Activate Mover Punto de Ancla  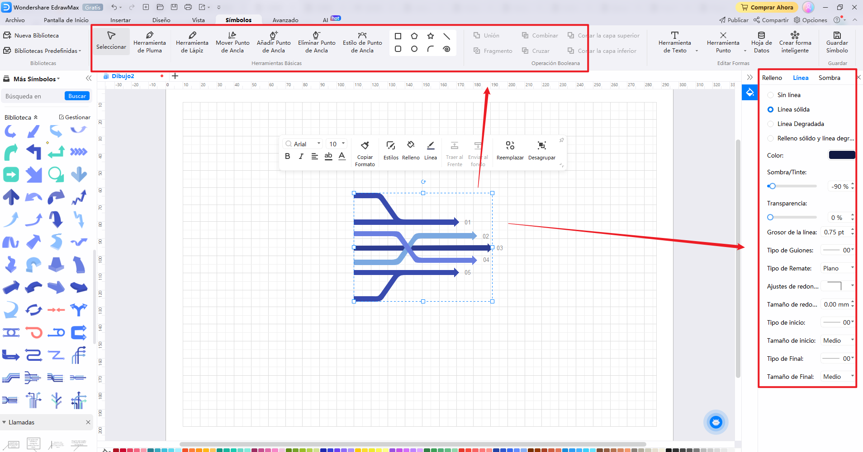coord(232,42)
